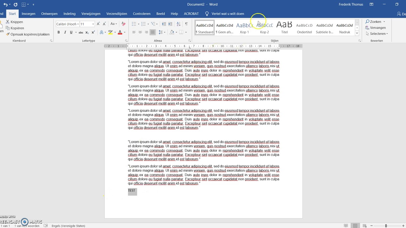Click the selected TEST text in document
This screenshot has height=228, width=406.
click(x=132, y=190)
